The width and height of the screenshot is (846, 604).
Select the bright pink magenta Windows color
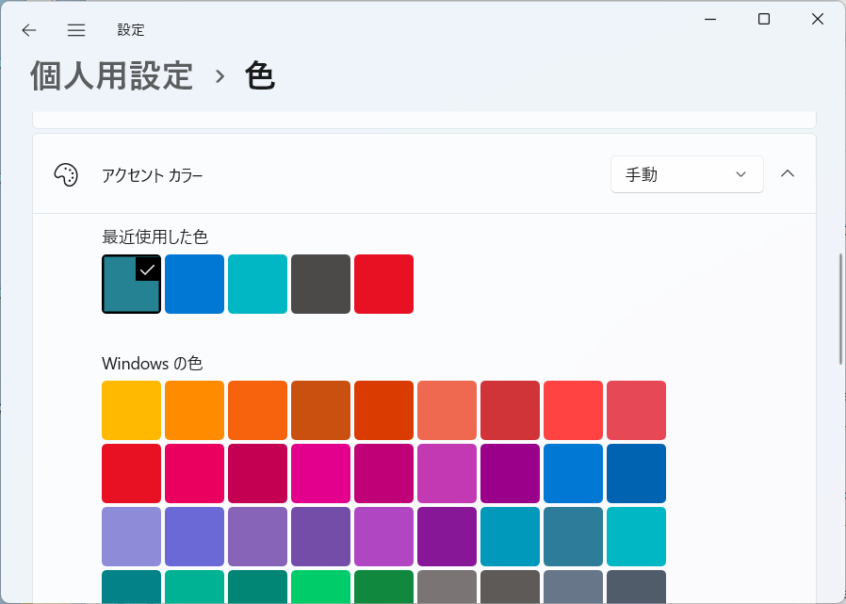(320, 473)
